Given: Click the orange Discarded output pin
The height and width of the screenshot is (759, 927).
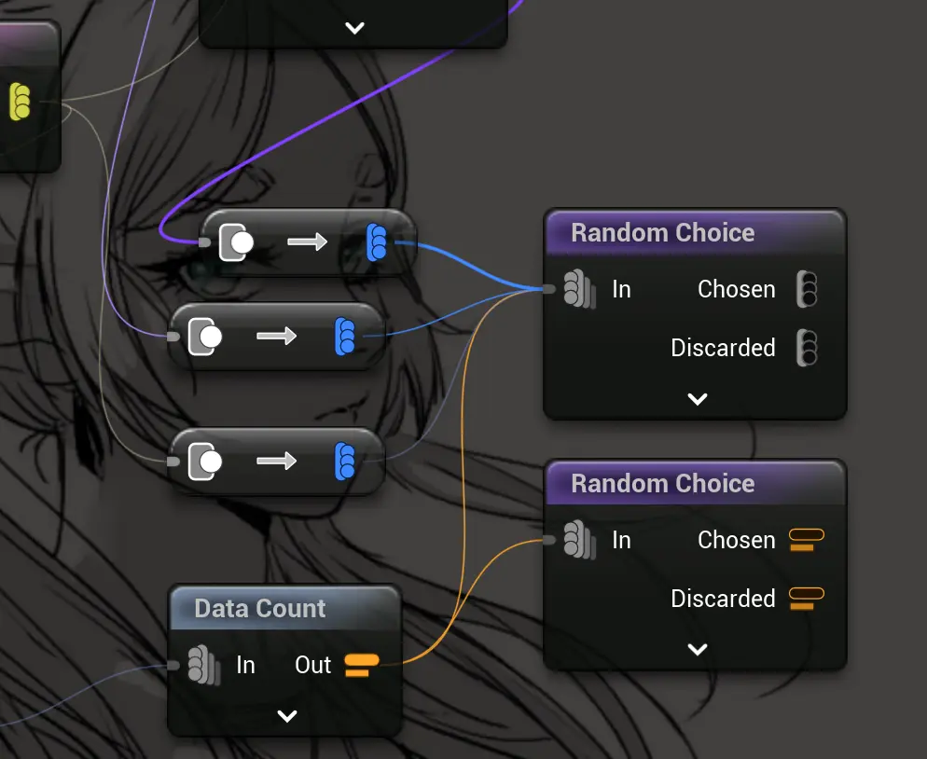Looking at the screenshot, I should point(807,598).
